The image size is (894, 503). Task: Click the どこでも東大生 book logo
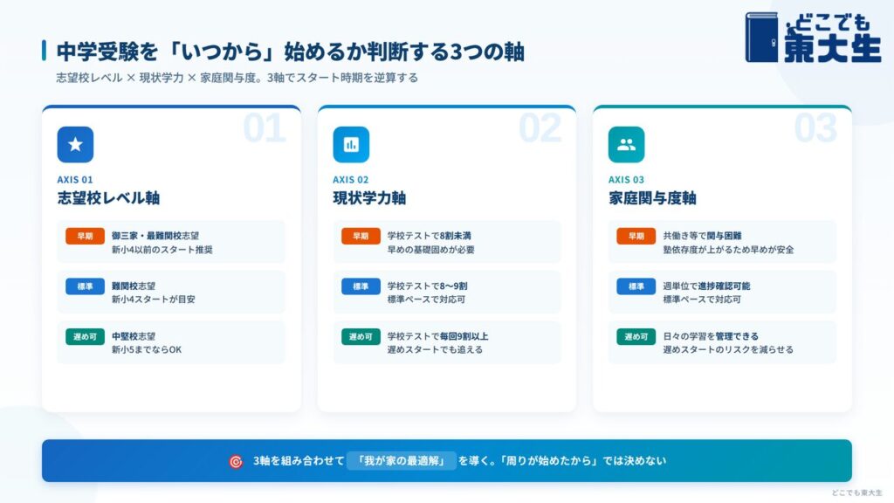coord(813,37)
